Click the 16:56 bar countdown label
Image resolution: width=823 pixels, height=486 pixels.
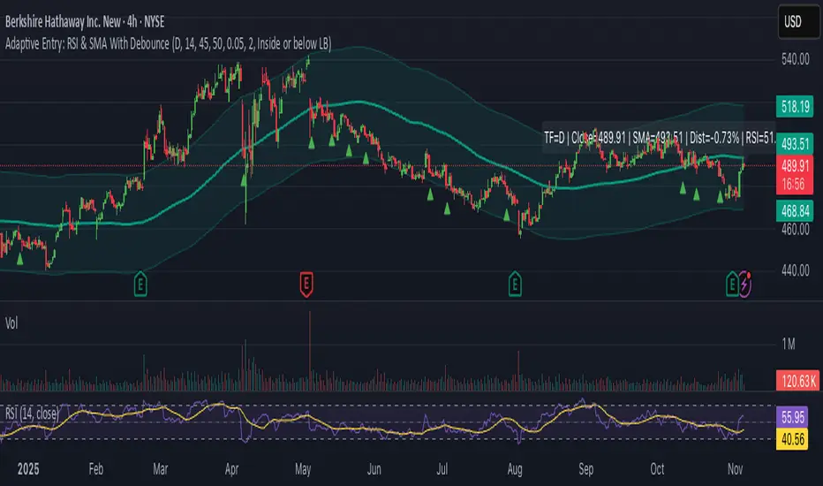[x=795, y=185]
